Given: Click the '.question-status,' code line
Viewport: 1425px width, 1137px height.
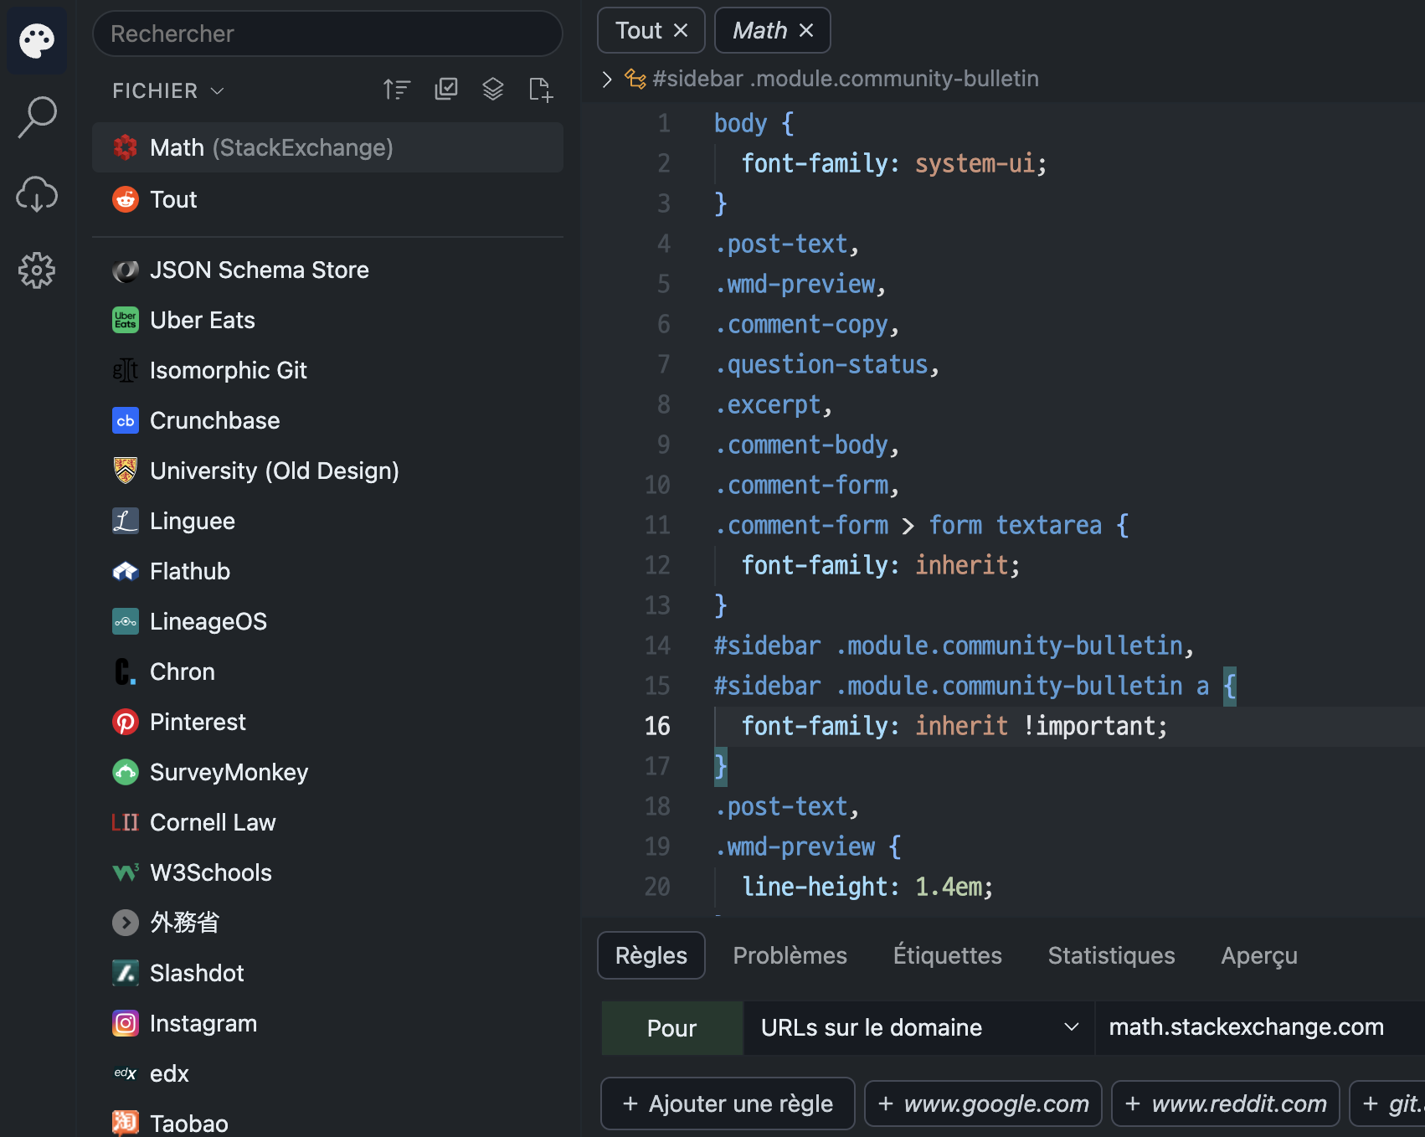Looking at the screenshot, I should click(x=827, y=364).
